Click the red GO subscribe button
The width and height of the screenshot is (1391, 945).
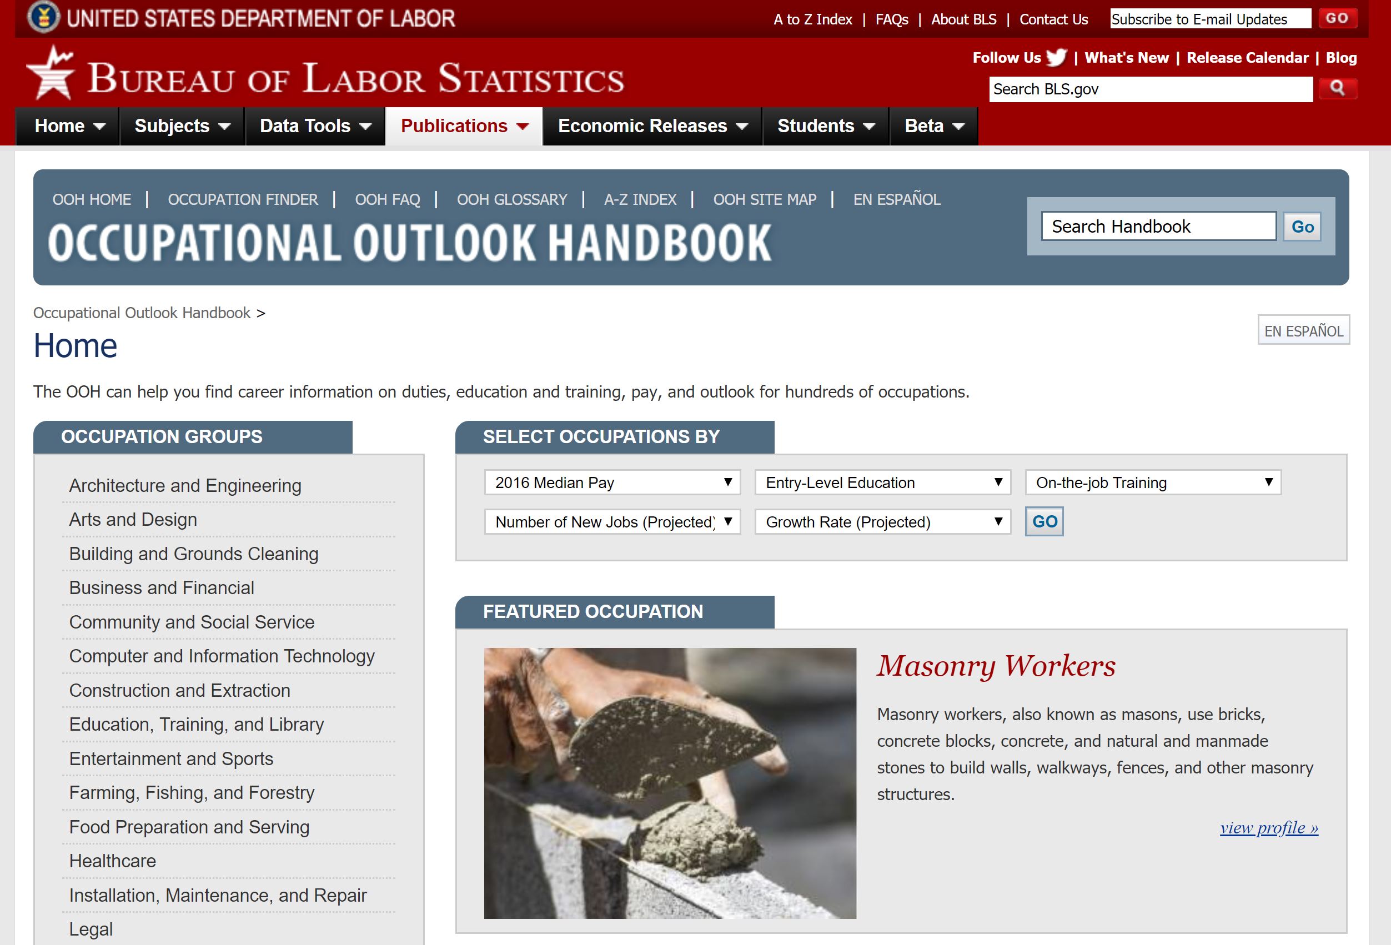coord(1338,18)
